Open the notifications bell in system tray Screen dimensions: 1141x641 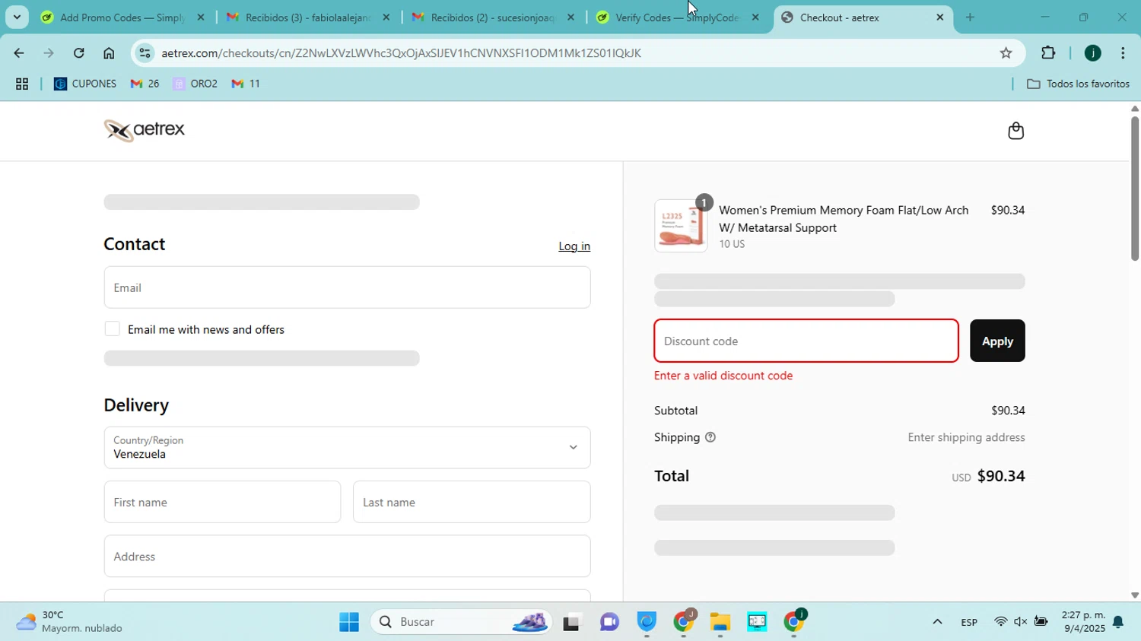click(1118, 622)
